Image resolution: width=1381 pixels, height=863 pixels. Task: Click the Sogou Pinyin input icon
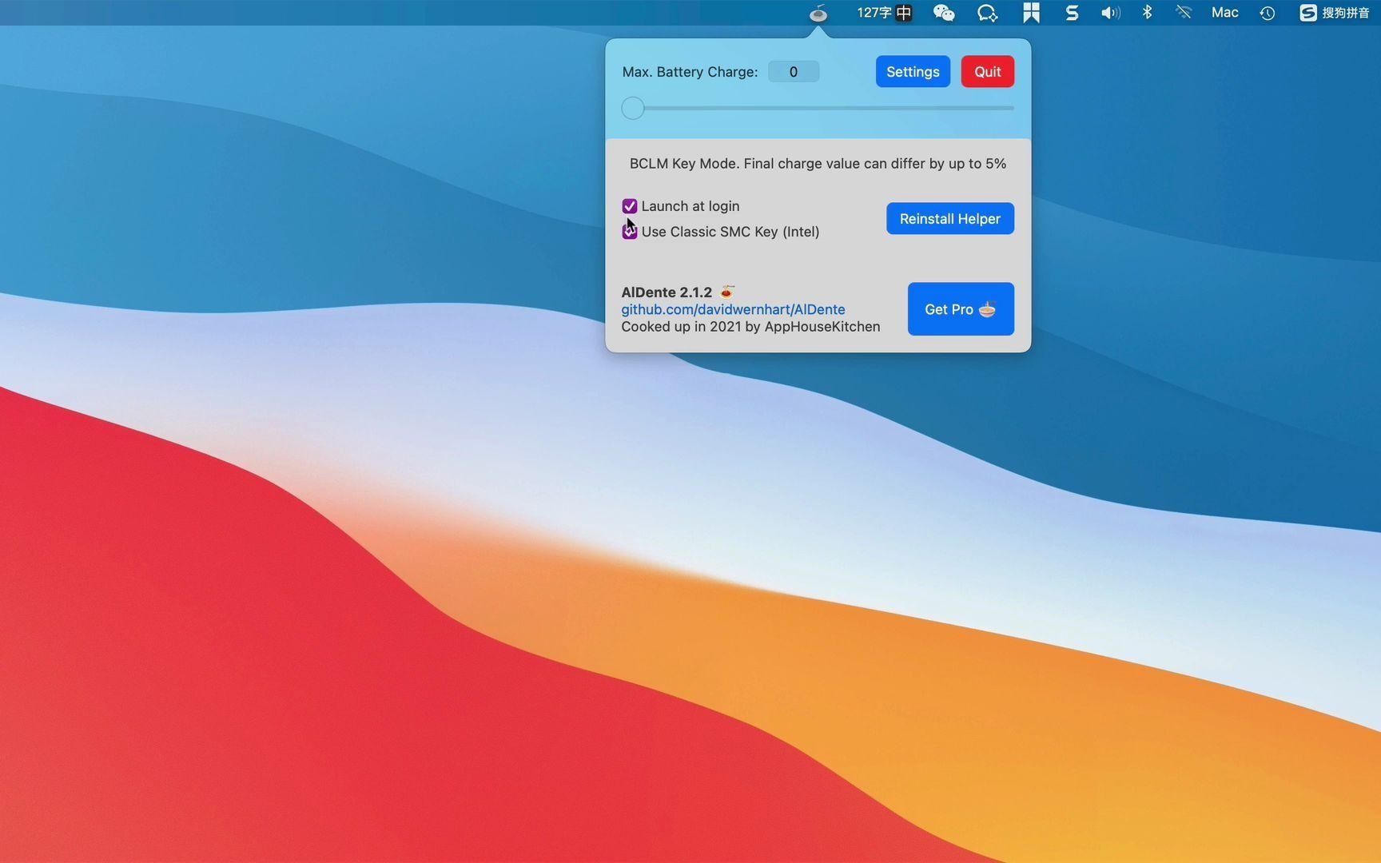click(x=1334, y=13)
